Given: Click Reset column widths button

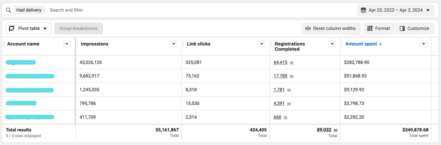Looking at the screenshot, I should [x=331, y=28].
